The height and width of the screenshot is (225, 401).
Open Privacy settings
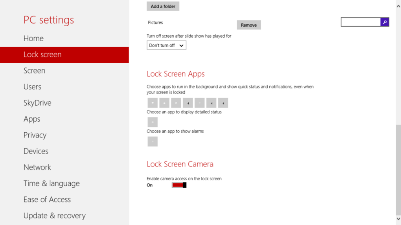(35, 135)
